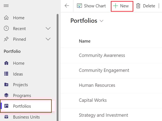Open the Portfolios view selector dropdown
Screen dimensions: 162x121
(x=101, y=21)
